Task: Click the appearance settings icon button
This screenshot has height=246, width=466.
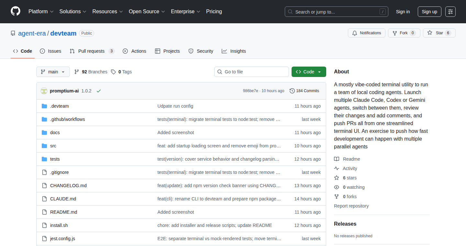Action: [x=450, y=12]
